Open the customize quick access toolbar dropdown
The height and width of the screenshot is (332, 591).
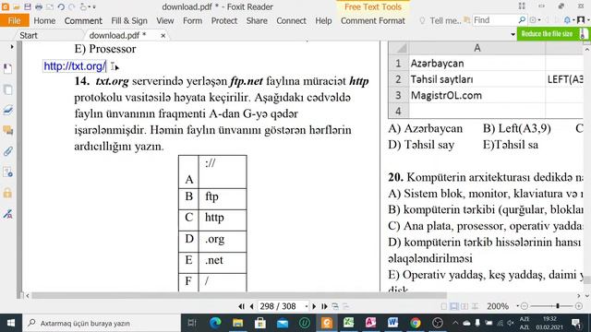click(x=94, y=6)
